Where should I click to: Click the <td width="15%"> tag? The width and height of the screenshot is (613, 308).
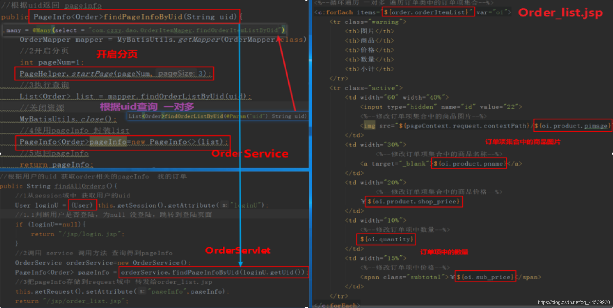[x=376, y=258]
